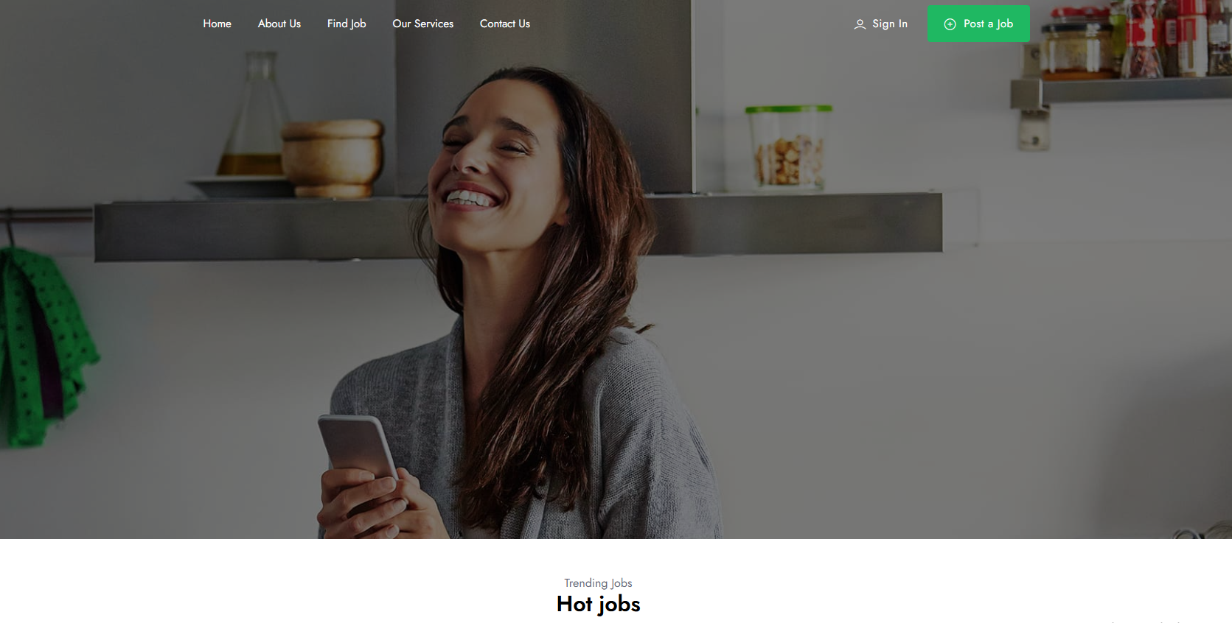Open the Find Job menu item
This screenshot has height=623, width=1232.
click(347, 24)
